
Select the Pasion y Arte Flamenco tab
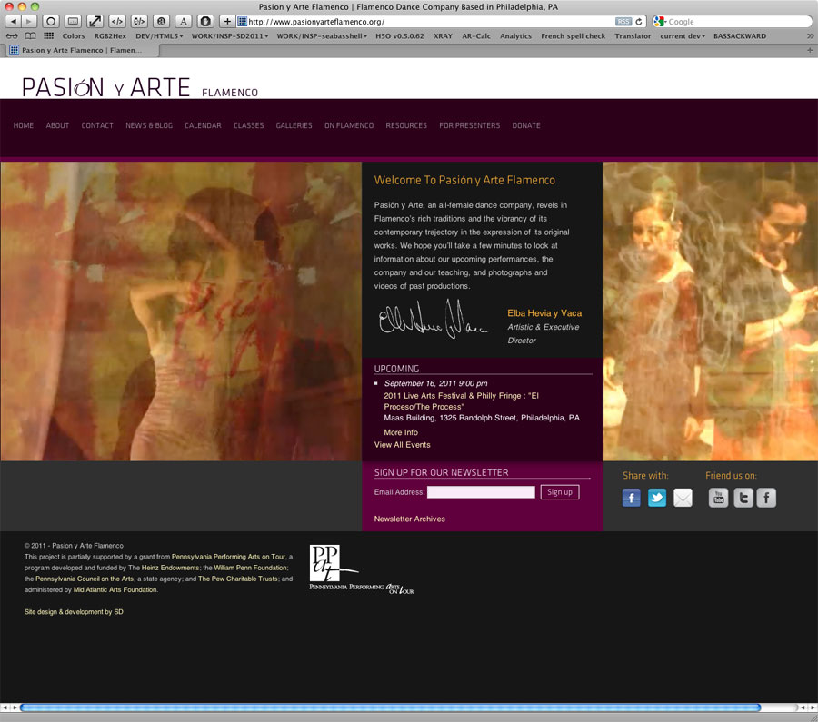[76, 50]
